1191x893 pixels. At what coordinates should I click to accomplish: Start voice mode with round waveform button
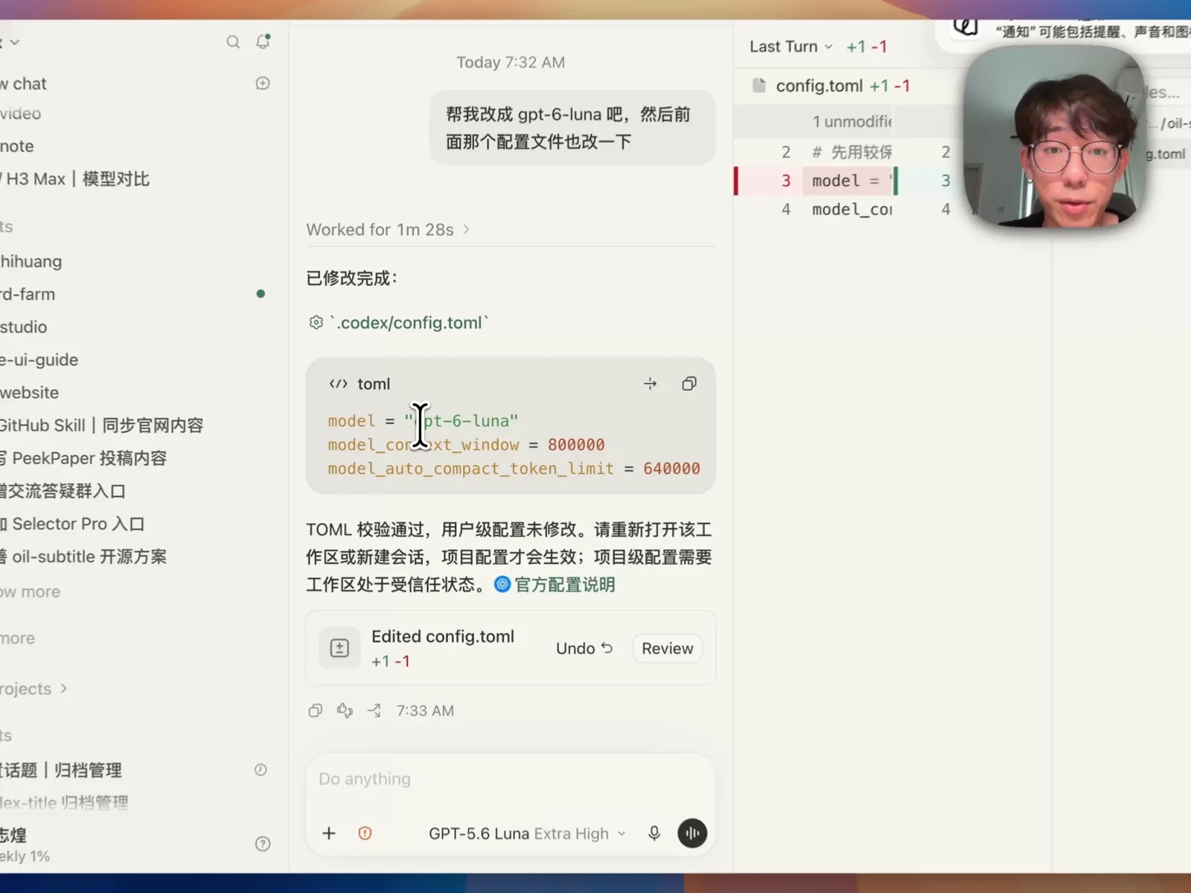pos(692,833)
